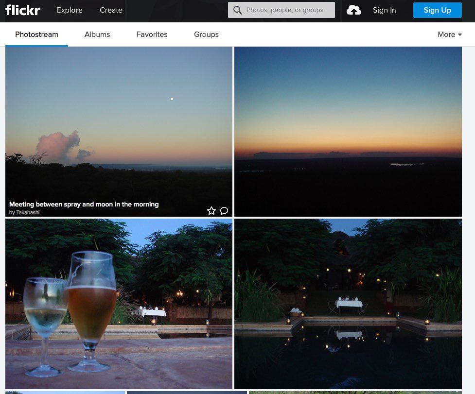The width and height of the screenshot is (475, 394).
Task: Open the author link by Takahashi
Action: click(24, 212)
